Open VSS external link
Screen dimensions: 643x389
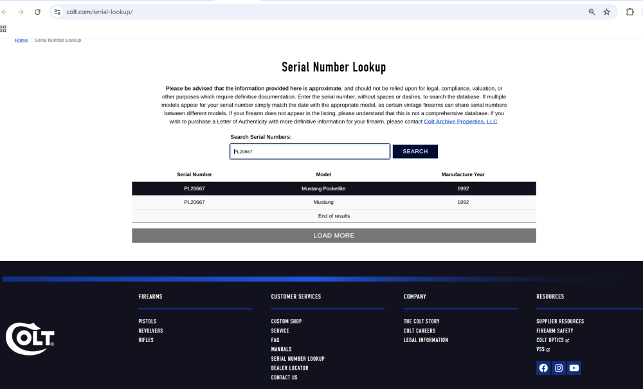tap(543, 349)
